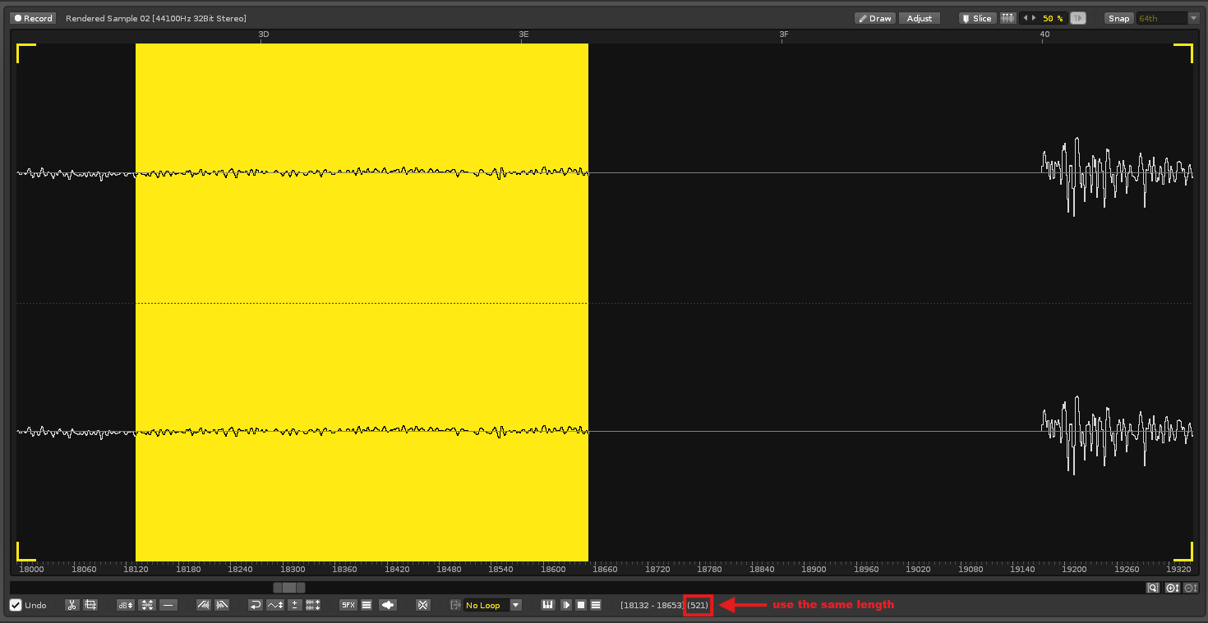Open the 64th snap dropdown
Viewport: 1208px width, 623px height.
pos(1168,18)
